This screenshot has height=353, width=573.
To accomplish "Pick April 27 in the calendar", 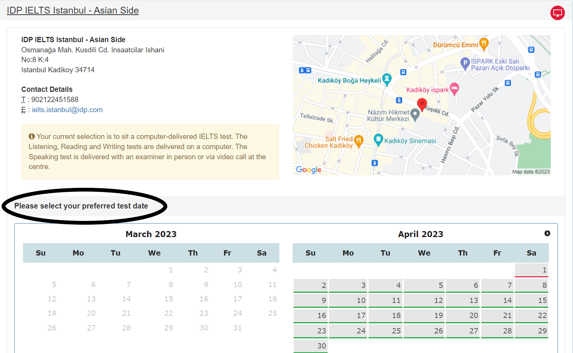I will pos(463,331).
